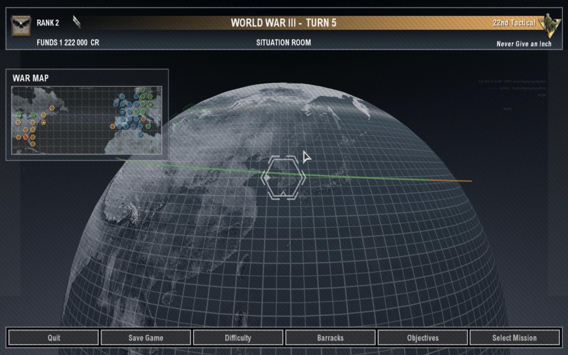Click the Select Mission button

coord(514,338)
